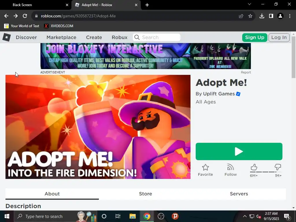
Task: Close the Adopt Me! - Roblox tab
Action: [x=136, y=5]
